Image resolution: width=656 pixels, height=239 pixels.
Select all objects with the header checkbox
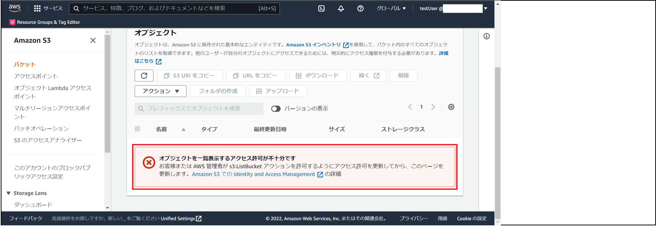pos(137,129)
